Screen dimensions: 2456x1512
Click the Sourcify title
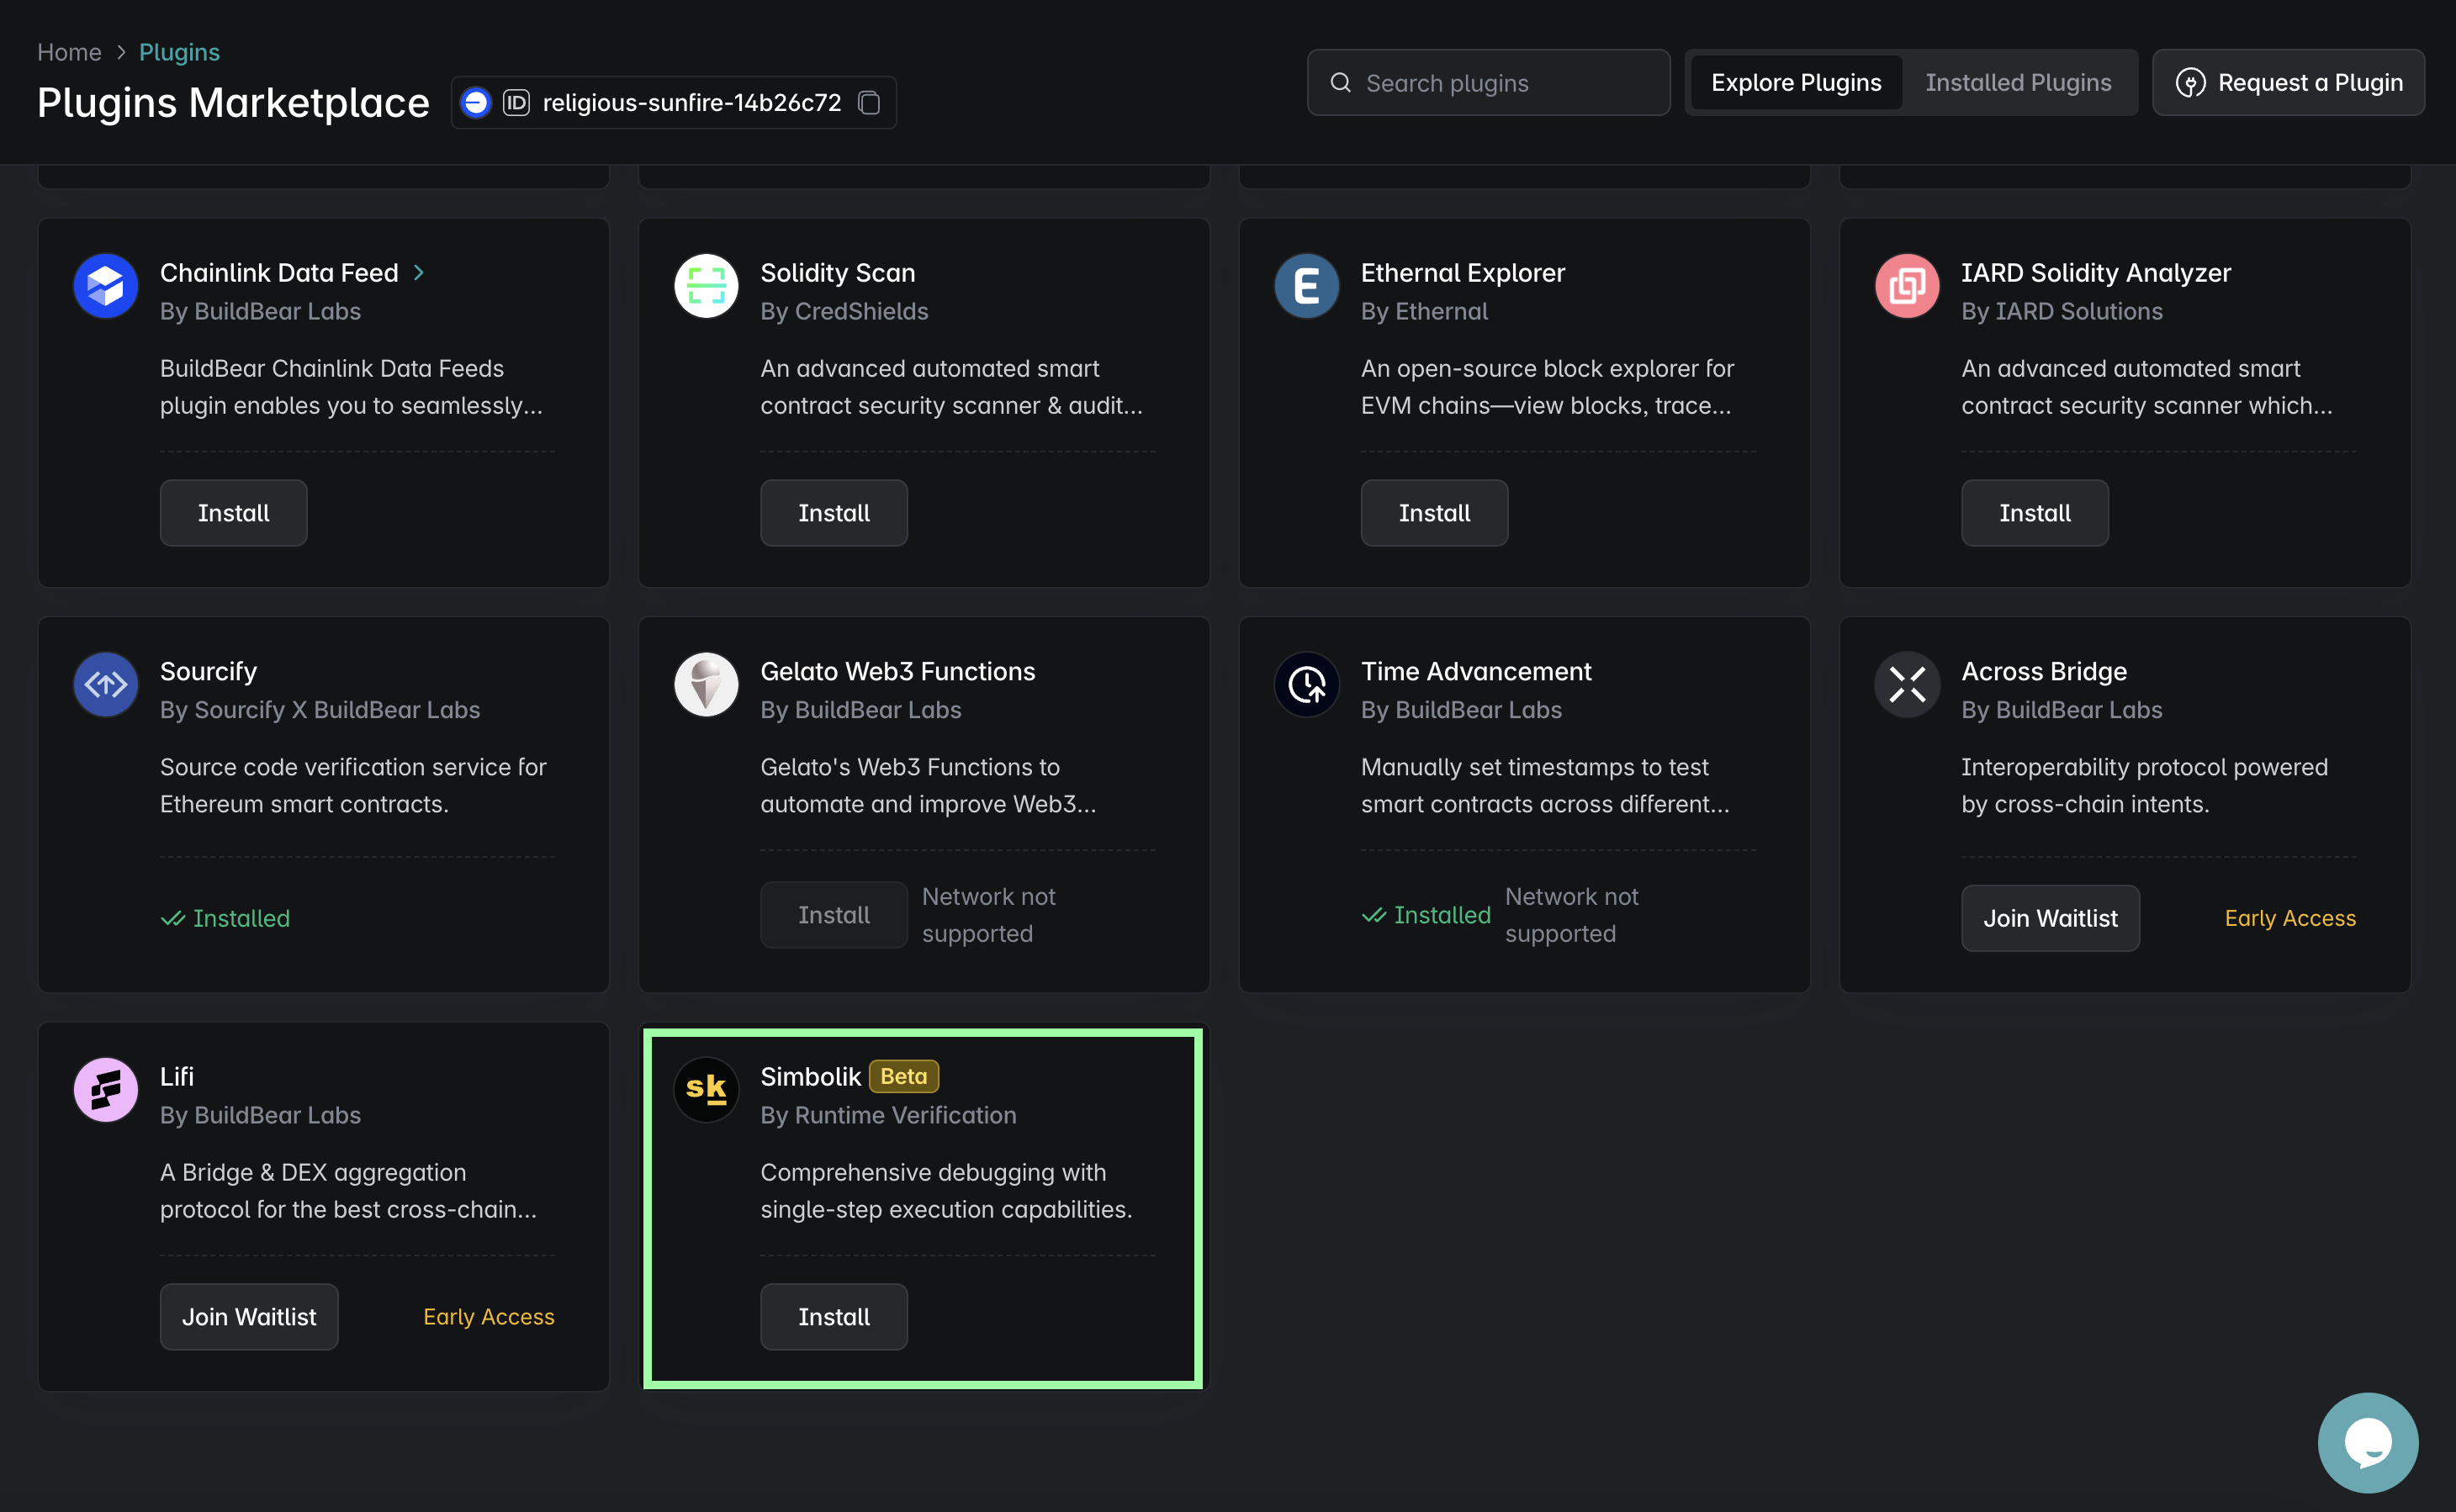click(x=208, y=671)
